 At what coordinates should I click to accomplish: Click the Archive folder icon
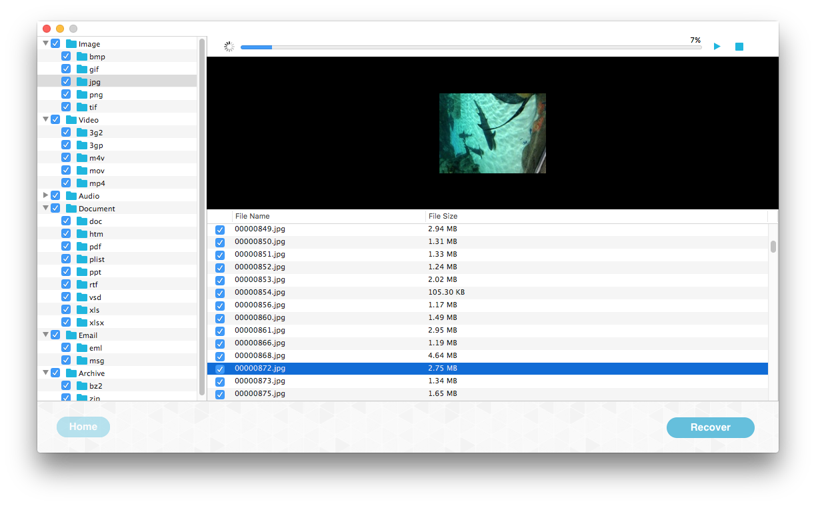tap(71, 373)
